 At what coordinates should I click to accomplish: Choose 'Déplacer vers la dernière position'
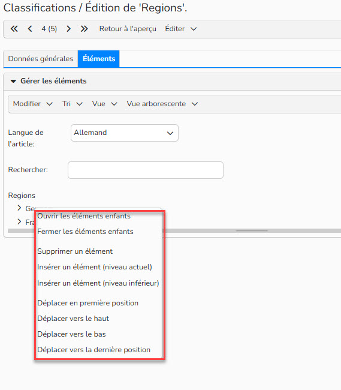(x=93, y=350)
